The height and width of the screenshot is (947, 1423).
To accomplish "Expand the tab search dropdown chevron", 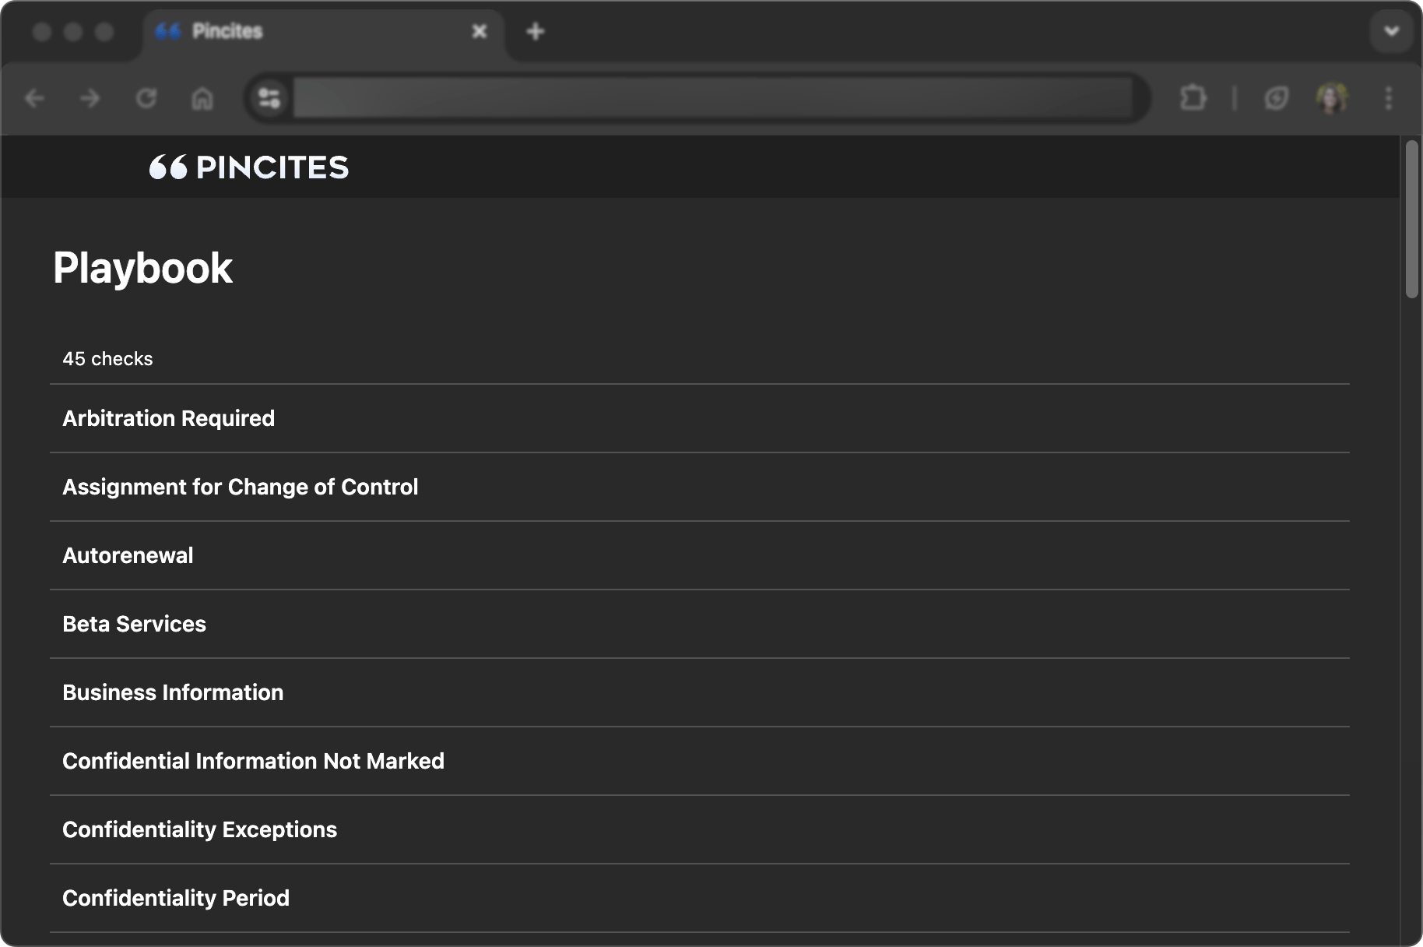I will (x=1391, y=31).
